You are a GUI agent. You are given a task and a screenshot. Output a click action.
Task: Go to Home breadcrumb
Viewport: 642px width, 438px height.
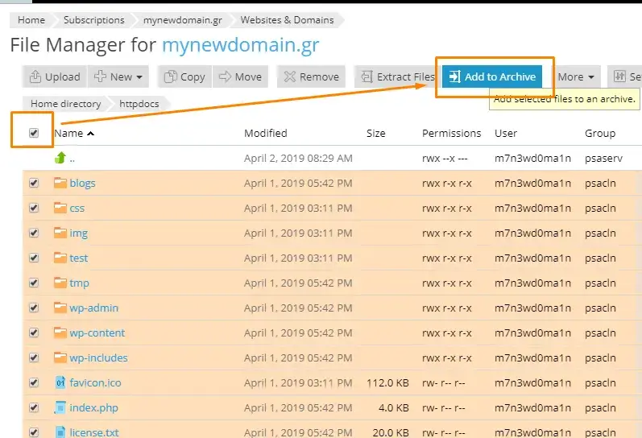[x=31, y=20]
